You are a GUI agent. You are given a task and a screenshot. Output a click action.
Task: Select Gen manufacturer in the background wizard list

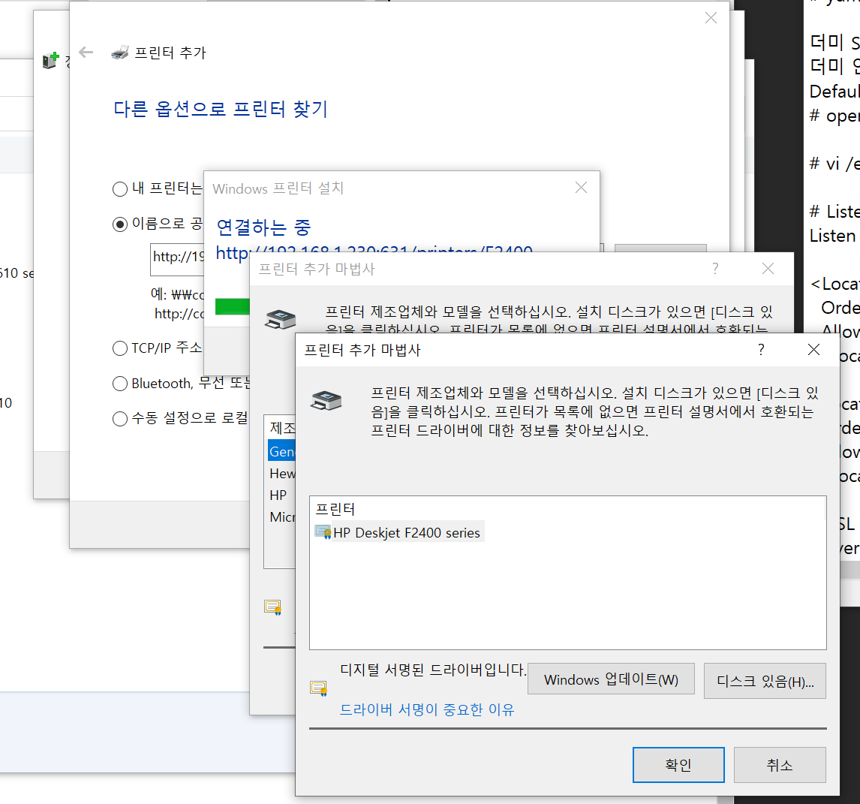pyautogui.click(x=282, y=451)
